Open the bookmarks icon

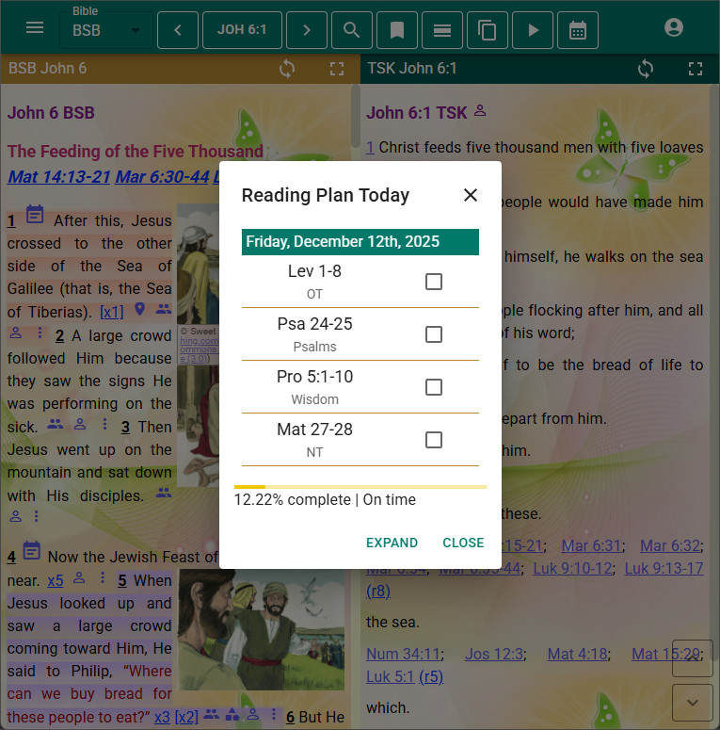(x=397, y=30)
